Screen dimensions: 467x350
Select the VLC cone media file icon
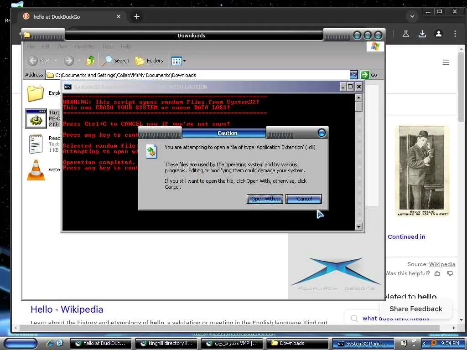tap(36, 170)
